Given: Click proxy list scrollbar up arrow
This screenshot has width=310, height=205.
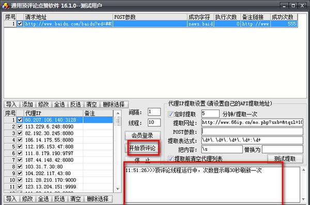Looking at the screenshot, I should (x=118, y=113).
